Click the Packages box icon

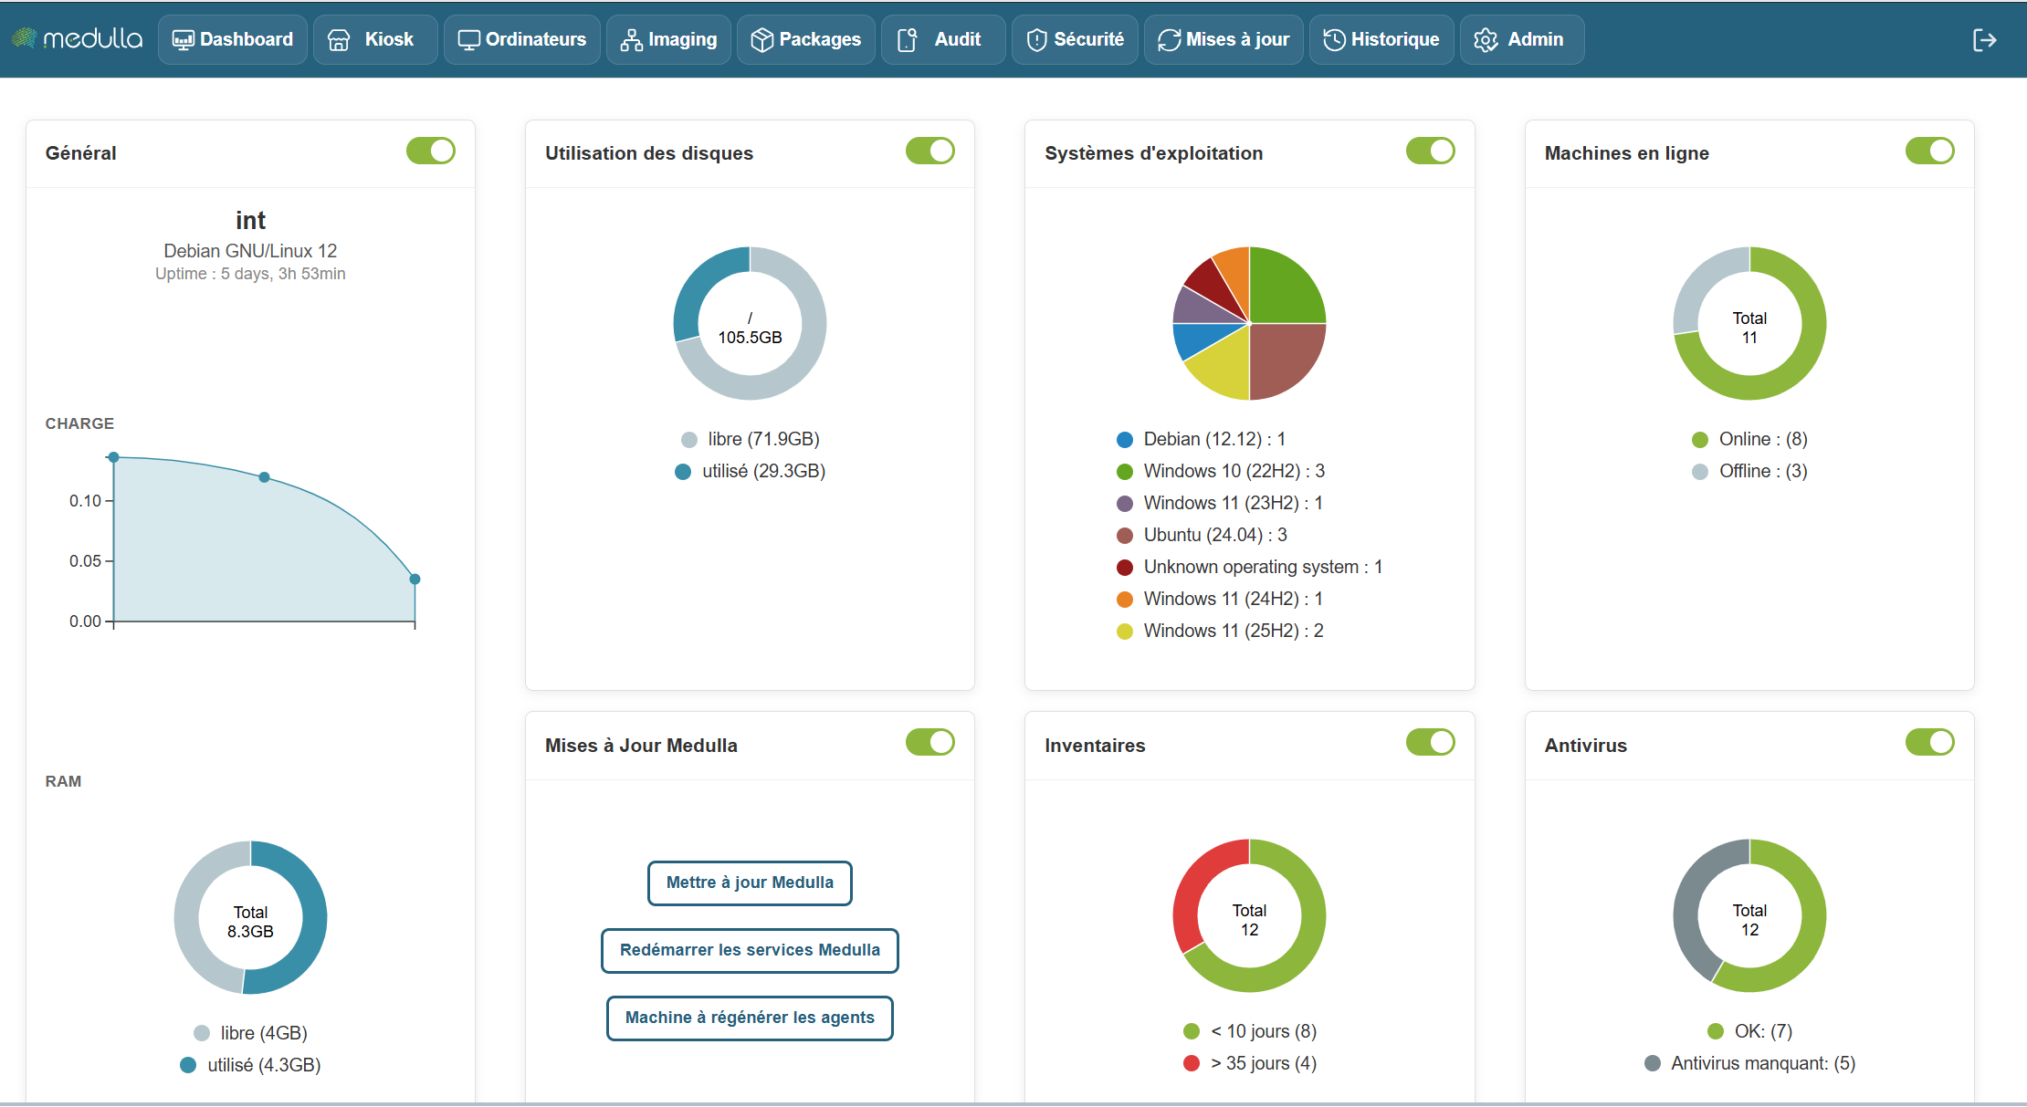[761, 40]
